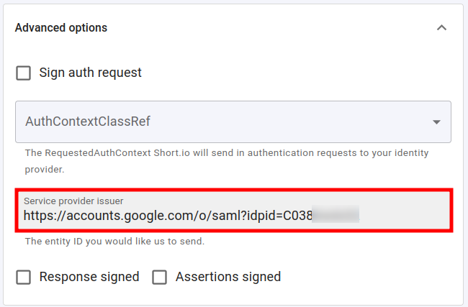Collapse the Advanced options chevron
Viewport: 468px width, 307px height.
(441, 28)
